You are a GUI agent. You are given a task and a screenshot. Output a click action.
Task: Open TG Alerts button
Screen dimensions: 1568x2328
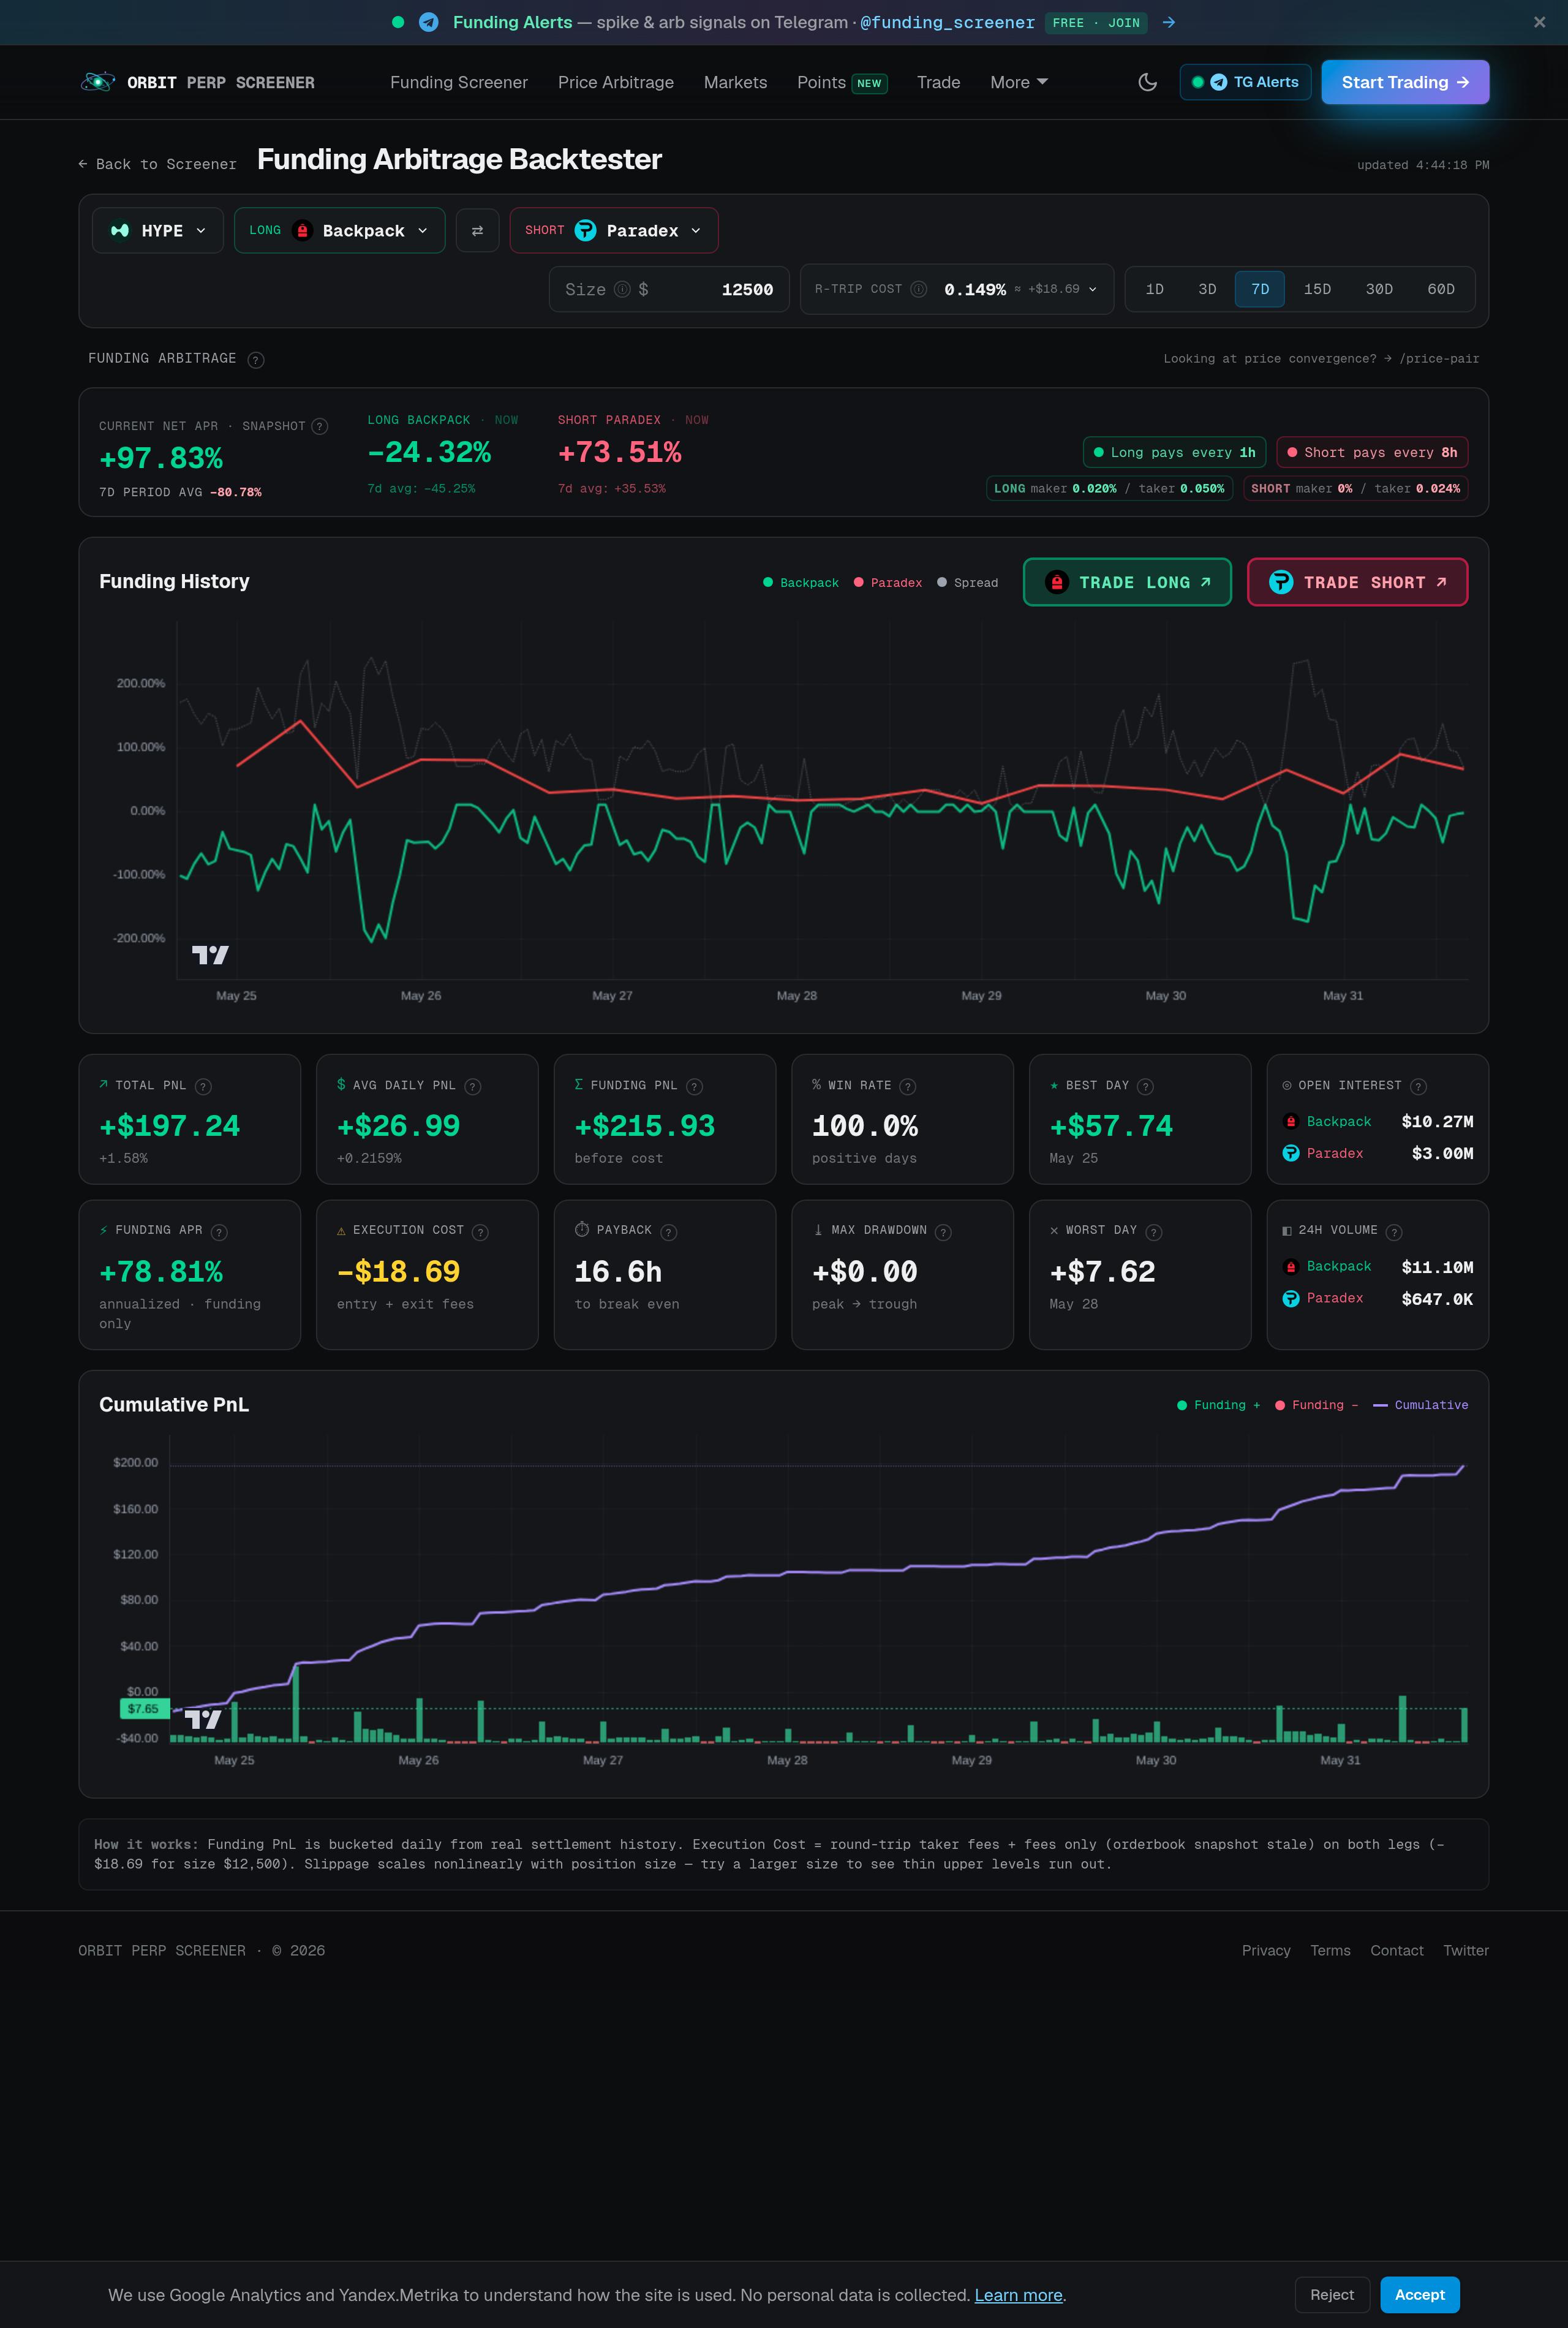(1245, 82)
